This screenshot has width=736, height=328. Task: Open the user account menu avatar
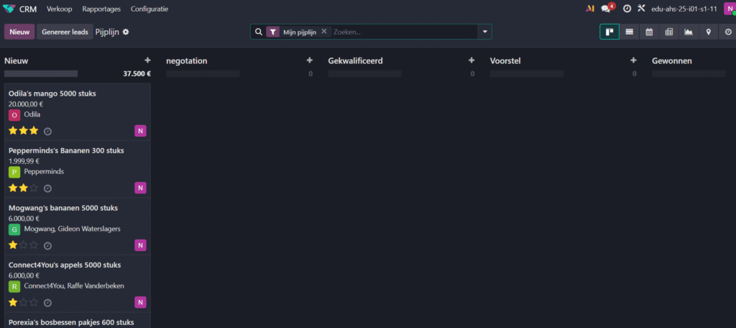(x=729, y=9)
